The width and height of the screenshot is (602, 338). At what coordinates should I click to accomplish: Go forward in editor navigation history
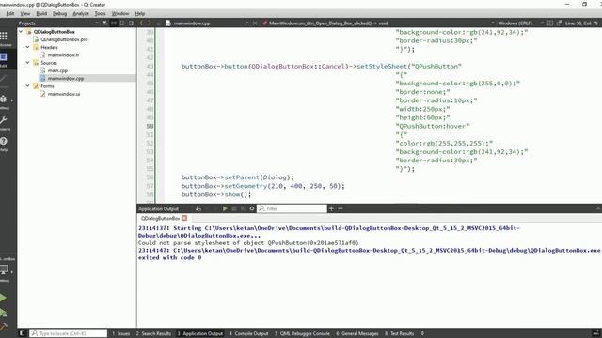click(x=150, y=23)
